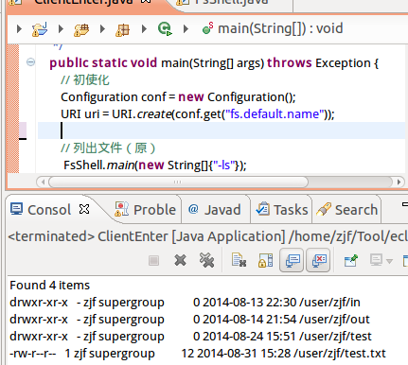
Task: Open Display Selected Console dropdown arrow
Action: click(389, 261)
